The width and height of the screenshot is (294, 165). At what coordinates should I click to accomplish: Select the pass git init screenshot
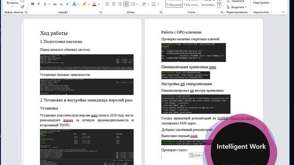[x=196, y=104]
